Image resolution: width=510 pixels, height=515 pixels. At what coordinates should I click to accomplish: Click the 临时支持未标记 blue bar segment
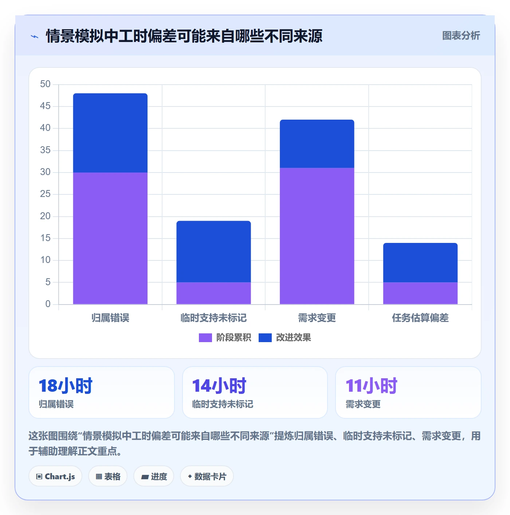pyautogui.click(x=213, y=252)
